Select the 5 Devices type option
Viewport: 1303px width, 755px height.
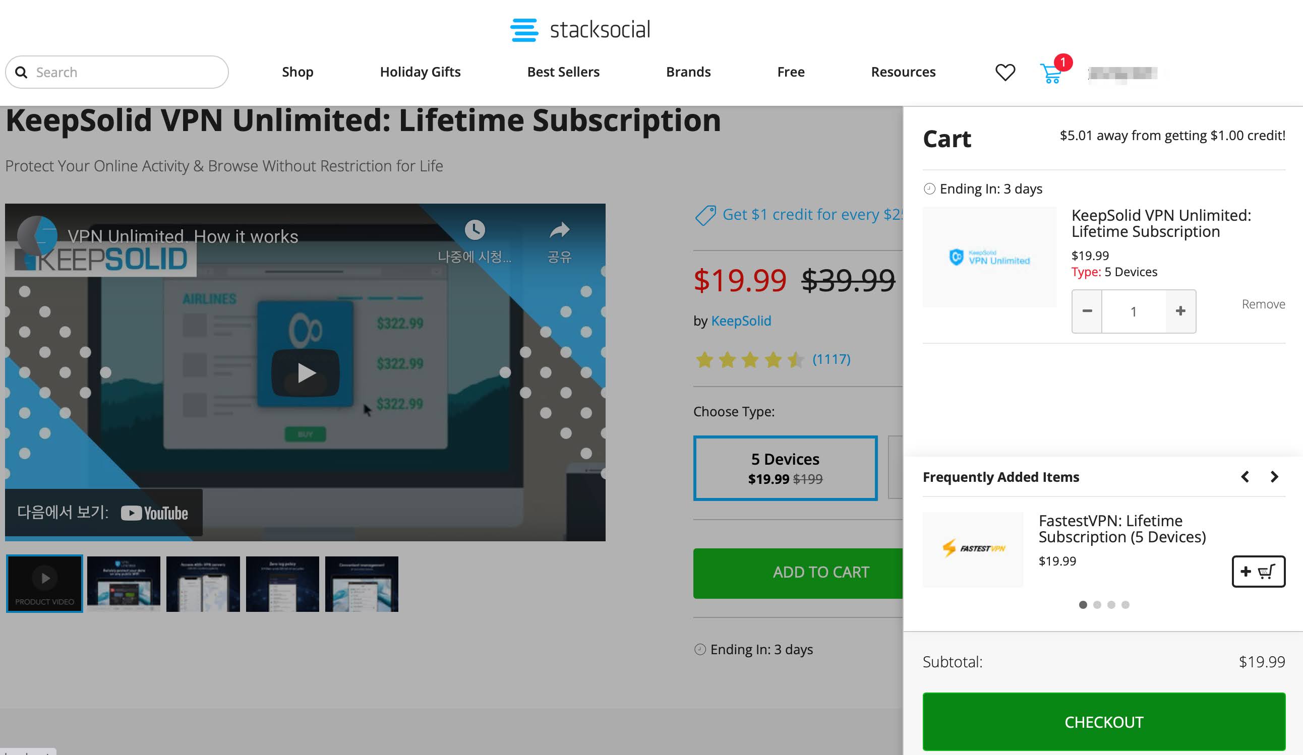point(786,468)
